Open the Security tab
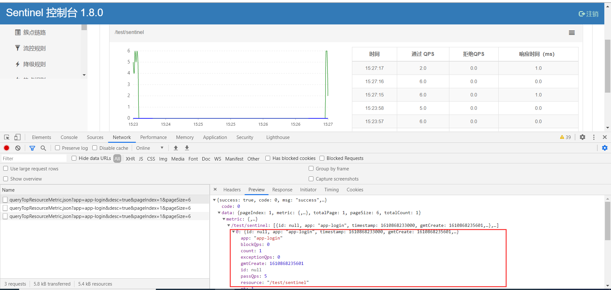This screenshot has height=290, width=611. point(245,137)
